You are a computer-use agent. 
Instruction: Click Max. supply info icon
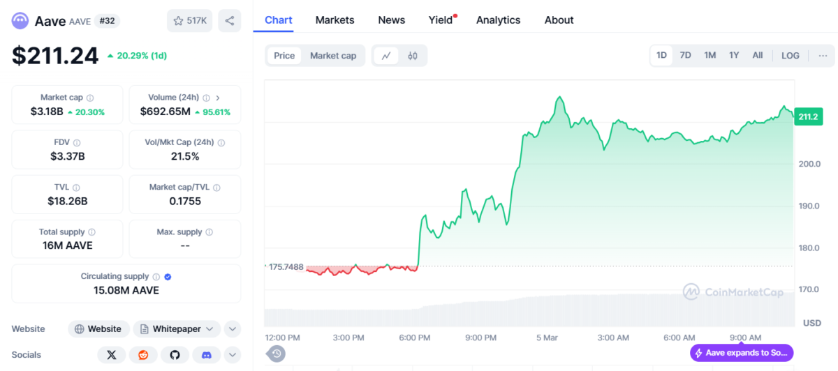(209, 232)
